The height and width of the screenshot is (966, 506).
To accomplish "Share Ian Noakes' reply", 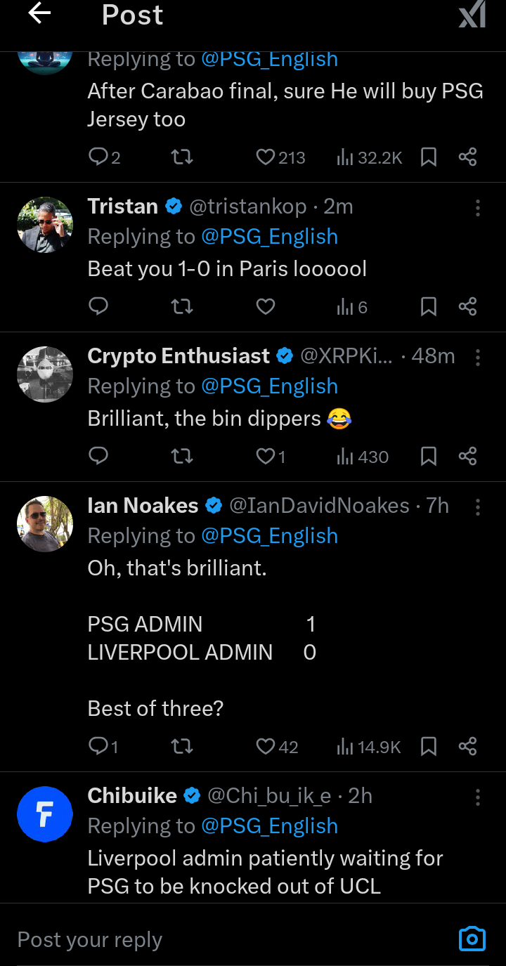I will (x=467, y=746).
